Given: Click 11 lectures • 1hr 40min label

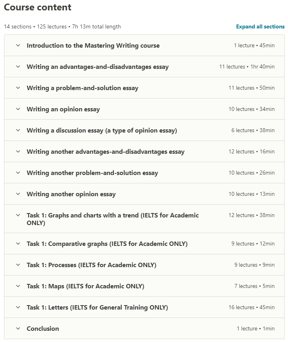Looking at the screenshot, I should click(x=247, y=67).
